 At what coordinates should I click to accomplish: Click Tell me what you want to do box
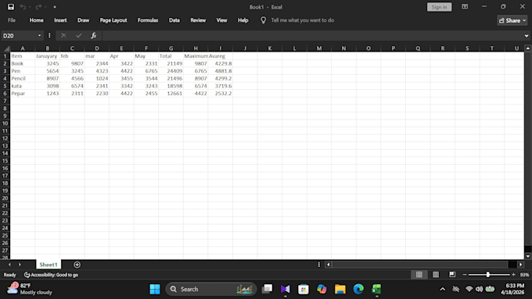click(302, 20)
